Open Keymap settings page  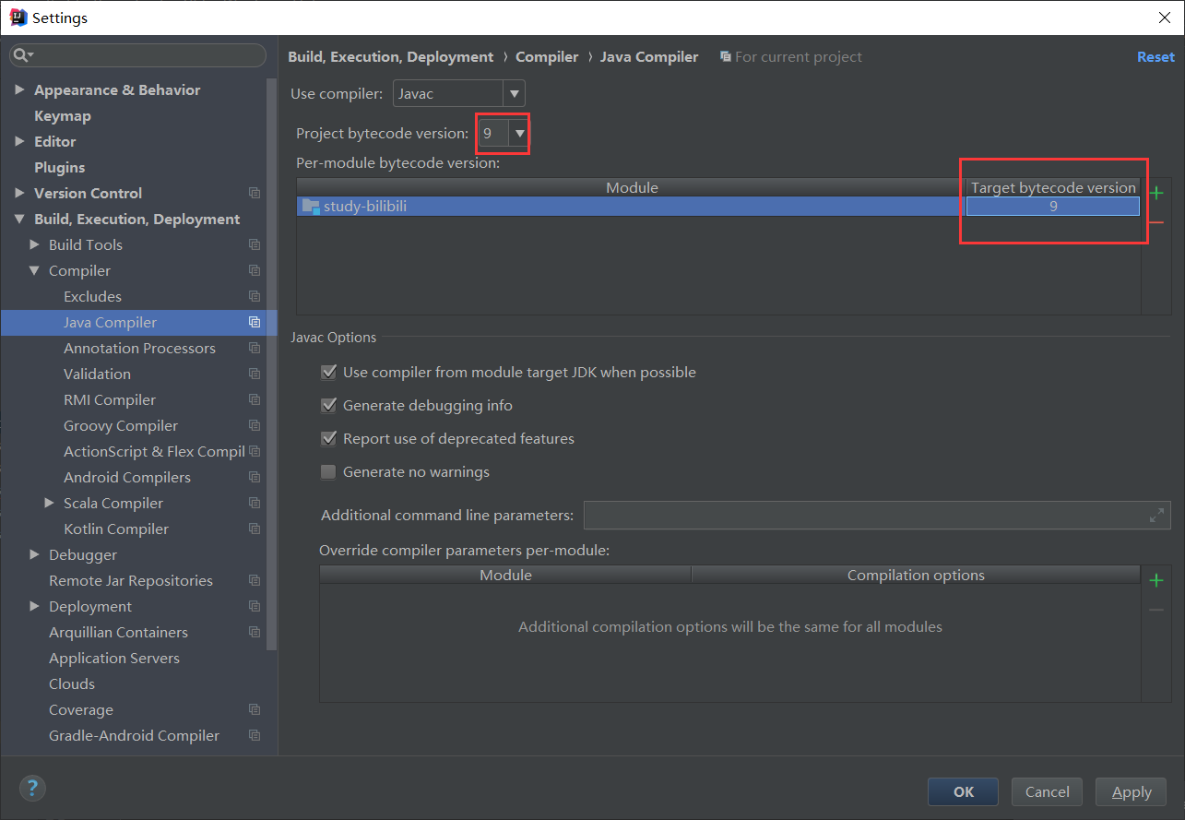click(63, 115)
